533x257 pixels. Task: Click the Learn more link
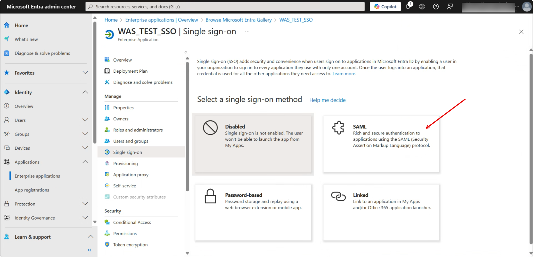(x=344, y=73)
